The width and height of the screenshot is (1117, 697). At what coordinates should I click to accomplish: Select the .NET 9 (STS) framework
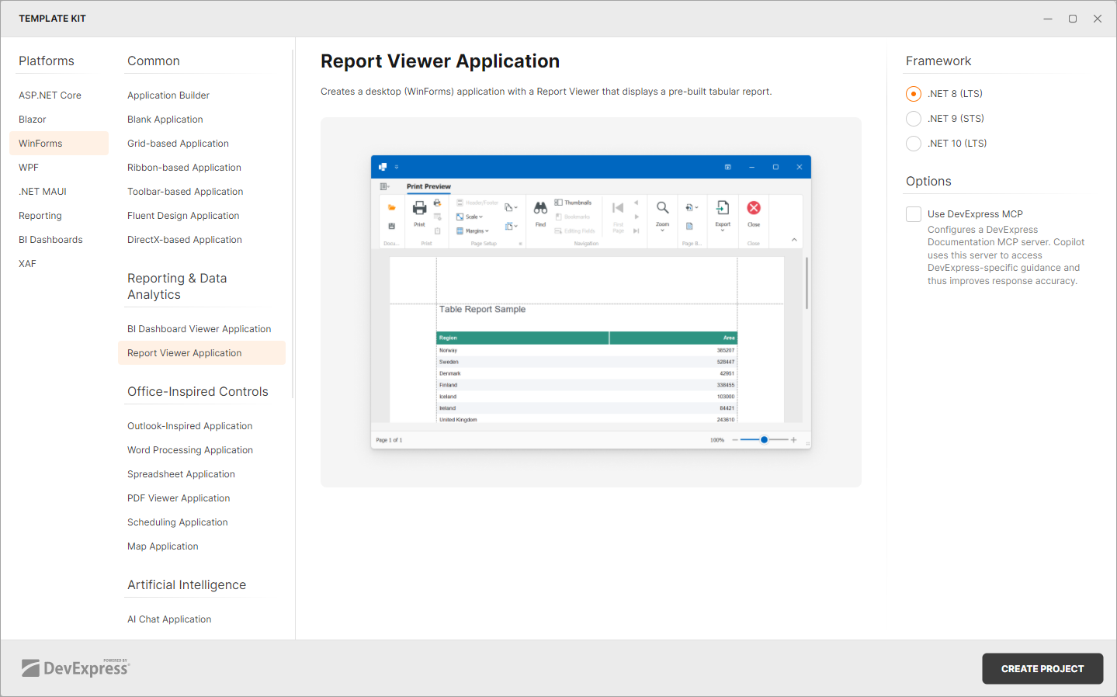(x=913, y=118)
